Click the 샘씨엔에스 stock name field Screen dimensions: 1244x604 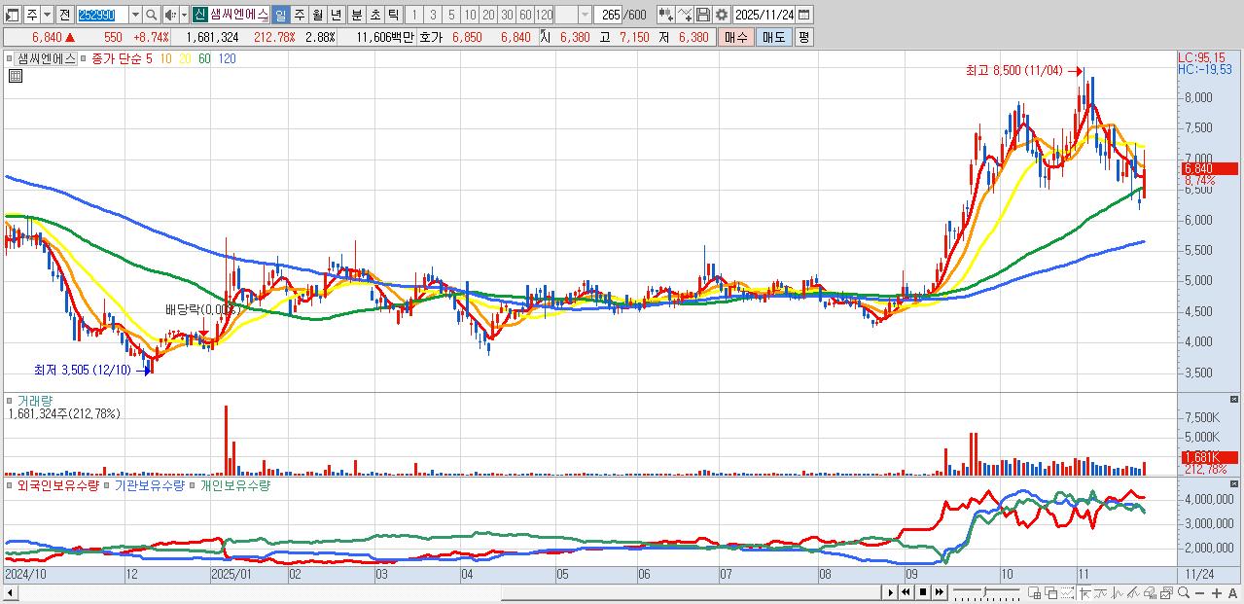point(238,15)
